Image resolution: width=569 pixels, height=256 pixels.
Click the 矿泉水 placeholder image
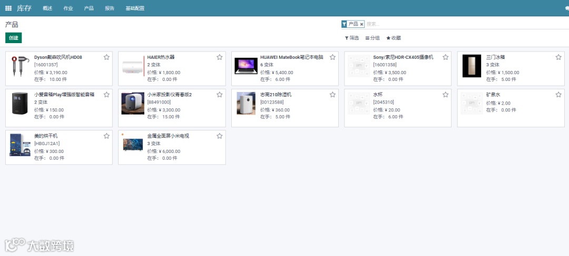pyautogui.click(x=472, y=104)
